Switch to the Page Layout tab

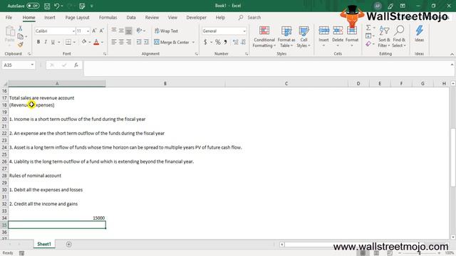(77, 17)
